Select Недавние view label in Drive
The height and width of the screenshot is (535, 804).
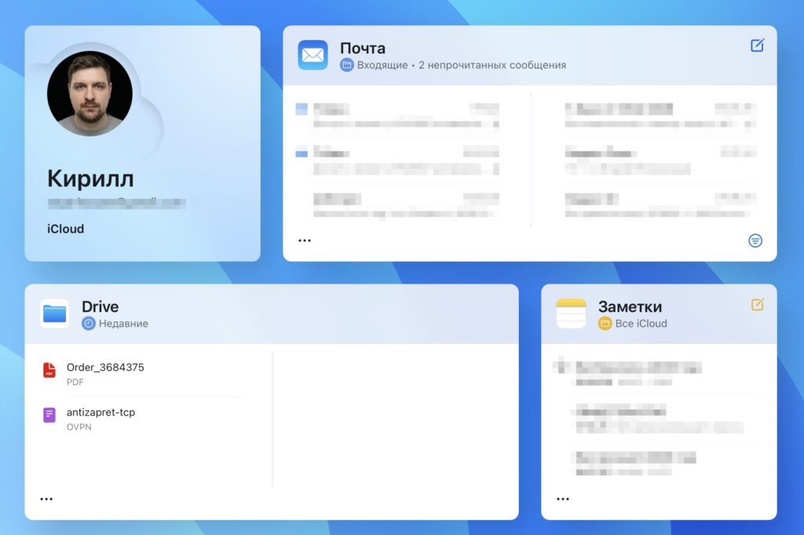click(x=123, y=324)
